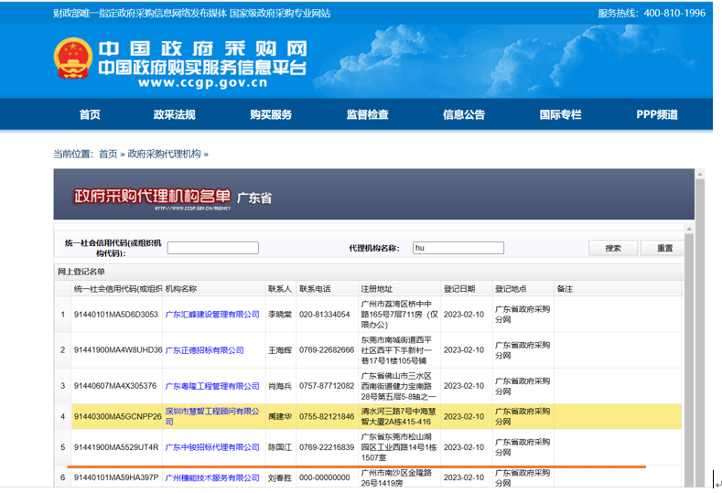722x493 pixels.
Task: Click the 首页 link in the breadcrumb
Action: tap(108, 154)
